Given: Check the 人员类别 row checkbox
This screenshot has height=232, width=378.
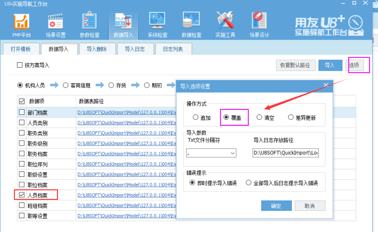Looking at the screenshot, I should tap(22, 122).
